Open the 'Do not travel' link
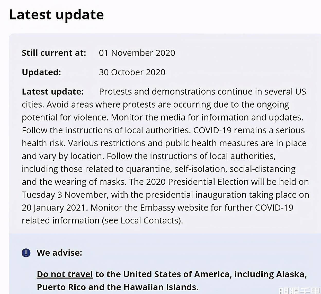 (x=65, y=274)
